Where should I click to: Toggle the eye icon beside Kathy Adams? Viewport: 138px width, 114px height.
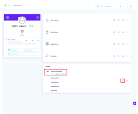(32, 26)
